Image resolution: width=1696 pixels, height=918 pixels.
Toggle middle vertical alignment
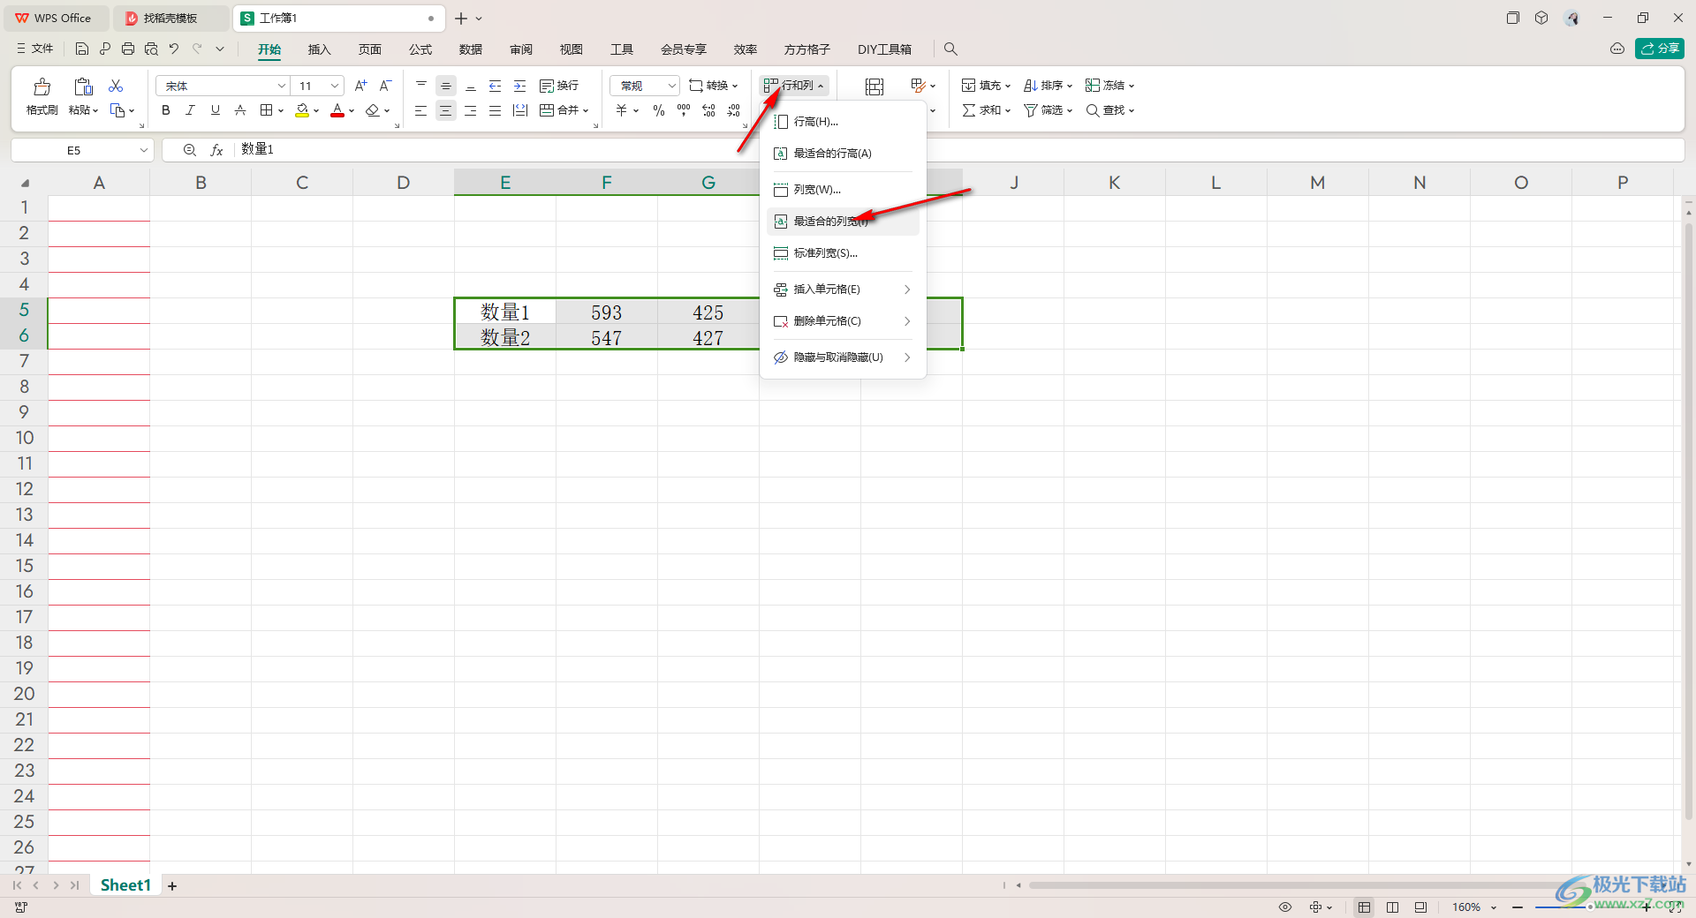click(x=446, y=86)
